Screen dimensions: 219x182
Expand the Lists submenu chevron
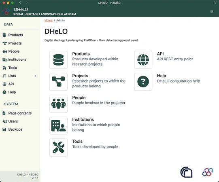point(36,76)
